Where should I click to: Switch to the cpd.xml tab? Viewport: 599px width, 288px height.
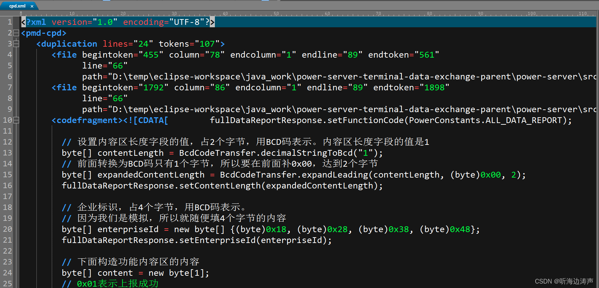click(x=17, y=6)
